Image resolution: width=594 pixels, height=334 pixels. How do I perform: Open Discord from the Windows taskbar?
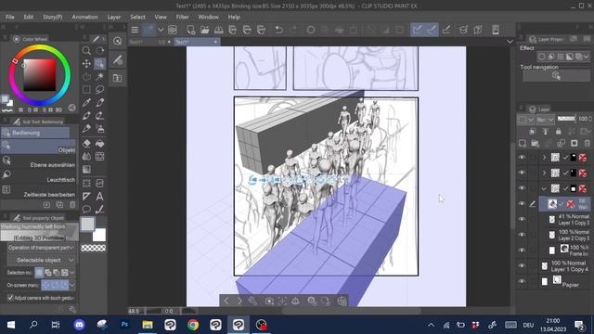pyautogui.click(x=79, y=325)
